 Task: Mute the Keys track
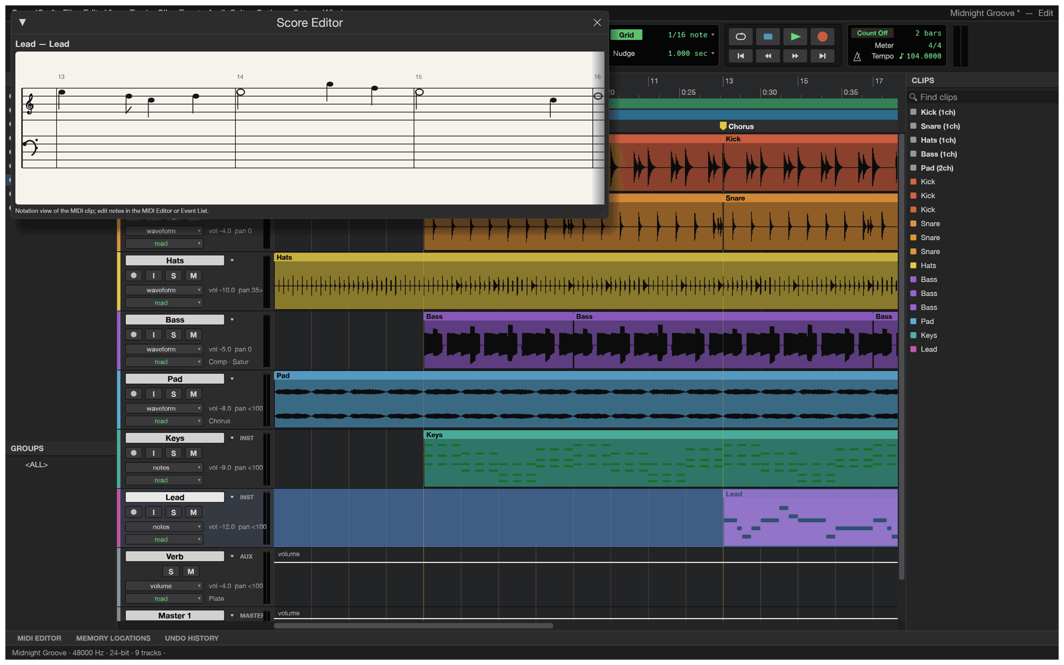(193, 453)
